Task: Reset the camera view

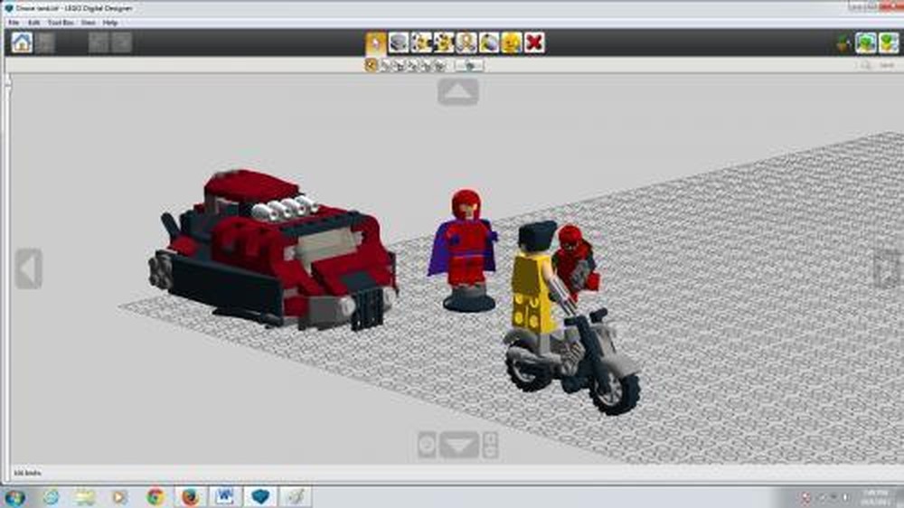Action: click(x=427, y=445)
